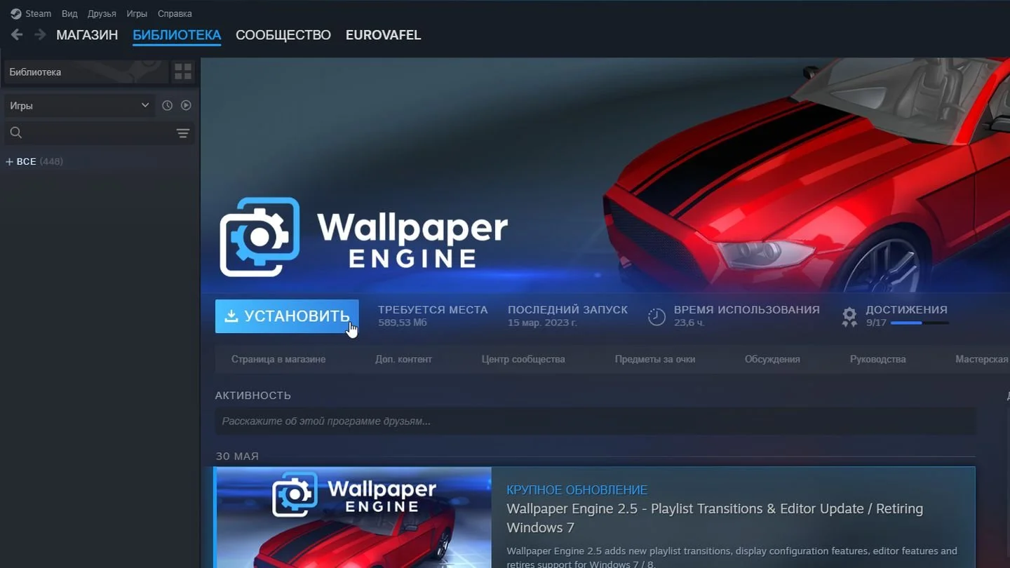Open Wallpaper Engine 2.5 update headline
Image resolution: width=1010 pixels, height=568 pixels.
[x=715, y=518]
